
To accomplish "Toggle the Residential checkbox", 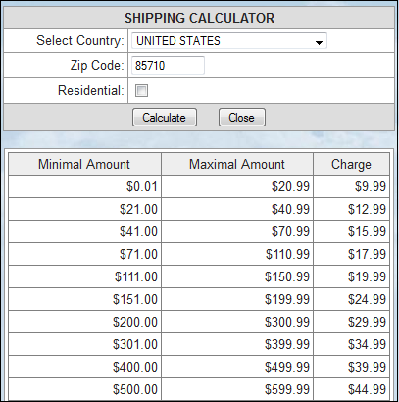I will [141, 90].
